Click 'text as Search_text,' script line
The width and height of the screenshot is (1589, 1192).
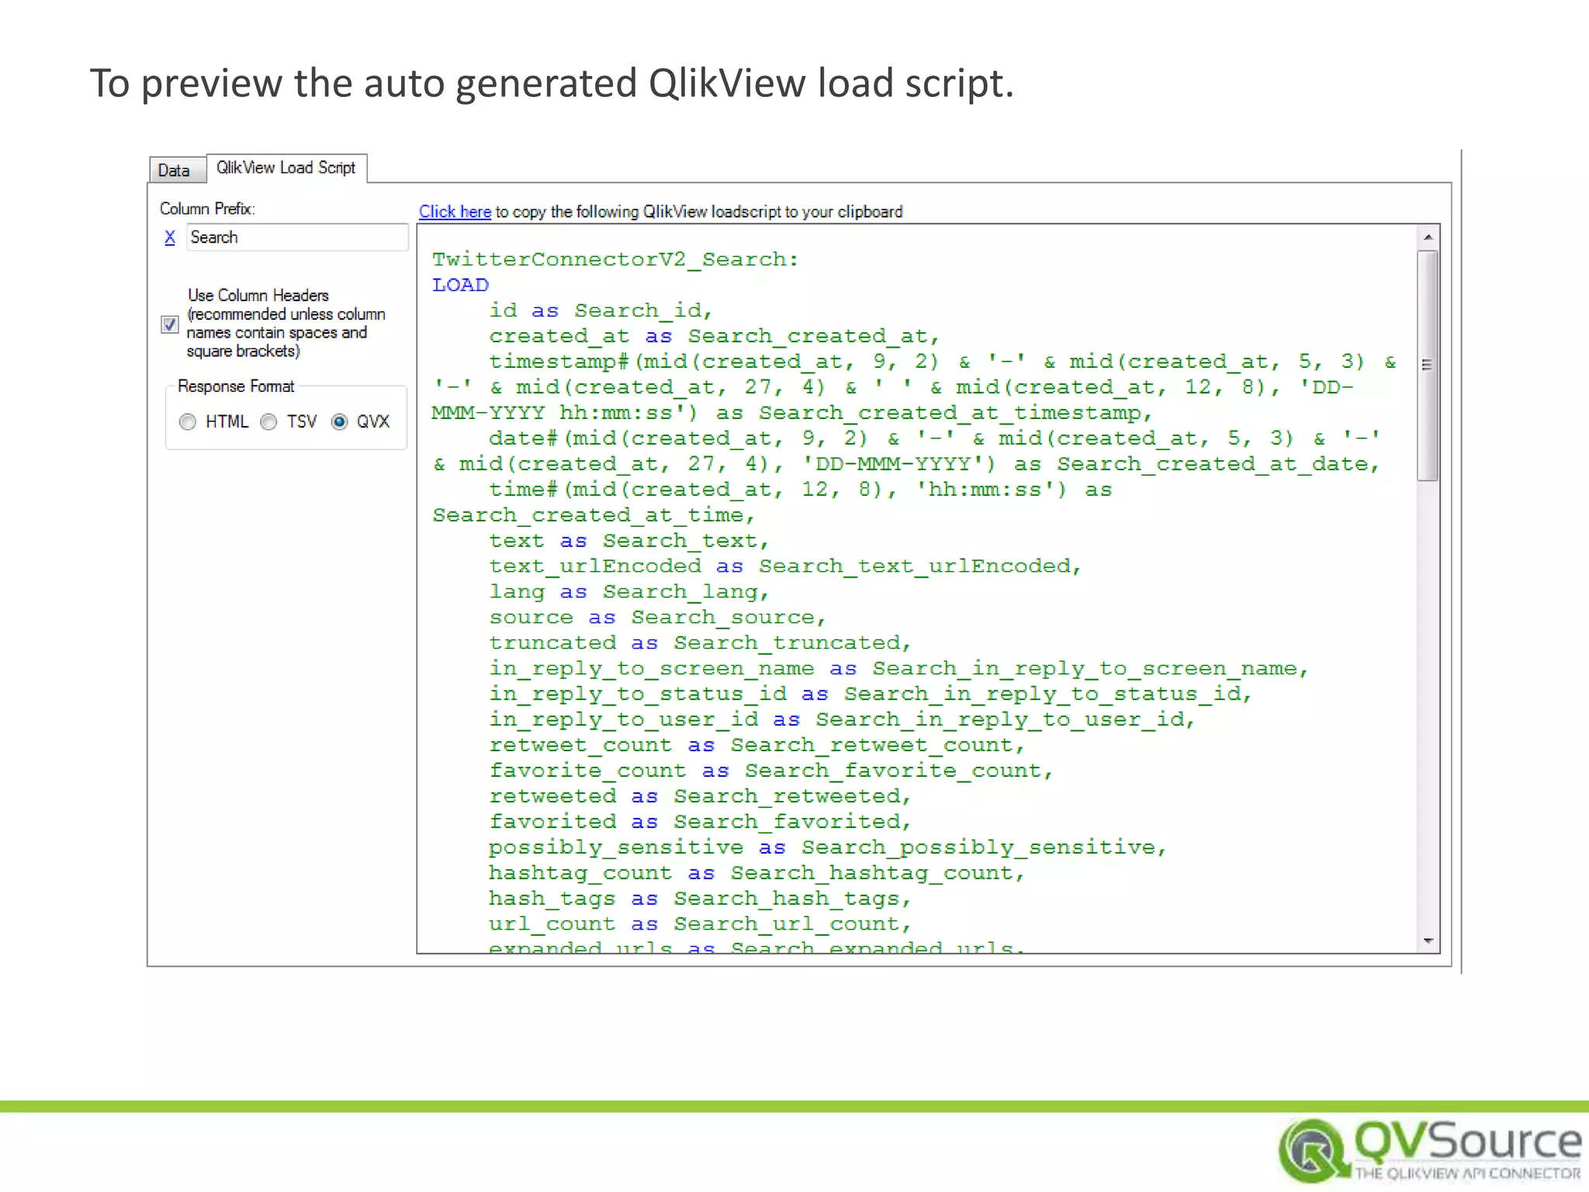(628, 541)
